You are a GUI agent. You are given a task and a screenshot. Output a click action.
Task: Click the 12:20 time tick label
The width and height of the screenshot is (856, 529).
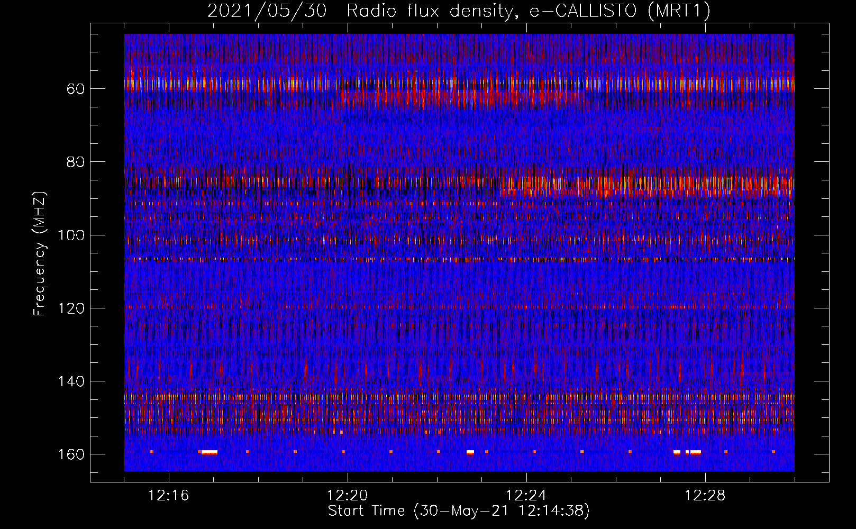348,496
